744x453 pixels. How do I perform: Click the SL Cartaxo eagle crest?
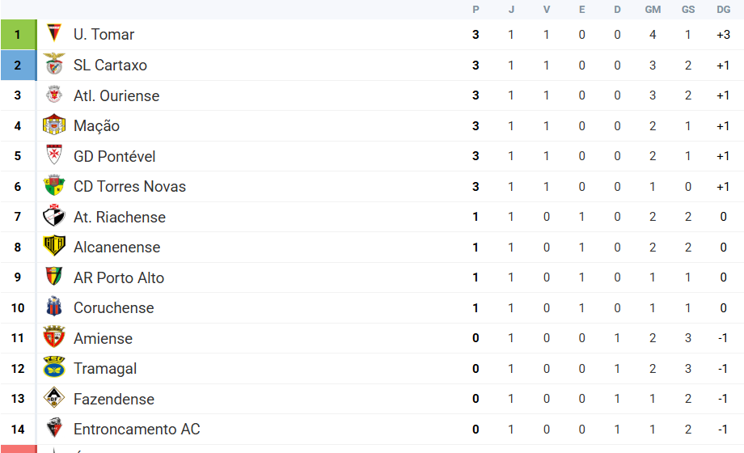(54, 65)
